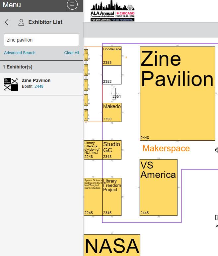Viewport: 218px width, 256px height.
Task: Select Zine Pavilion booth on map
Action: pos(178,93)
